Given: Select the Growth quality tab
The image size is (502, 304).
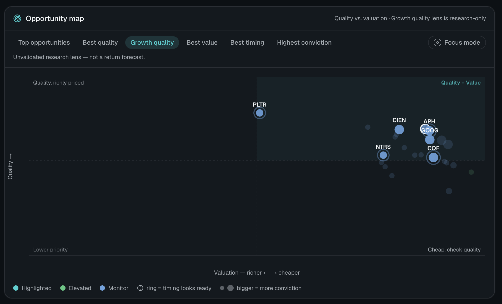Looking at the screenshot, I should 152,43.
